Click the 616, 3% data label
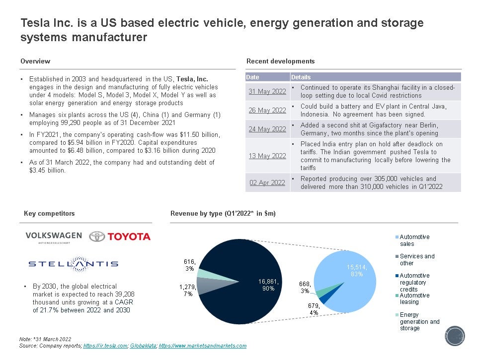Viewport: 477px width, 357px height. [189, 265]
